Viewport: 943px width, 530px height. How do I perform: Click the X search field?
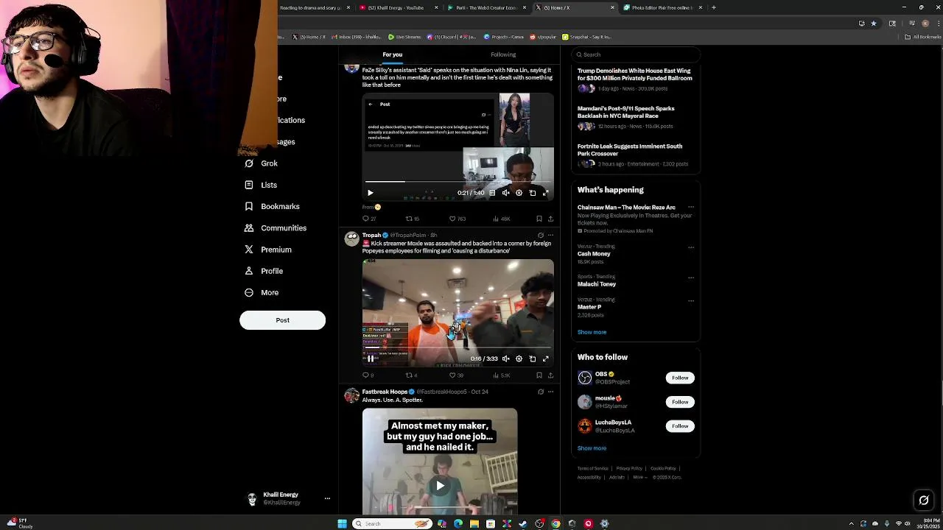tap(636, 54)
